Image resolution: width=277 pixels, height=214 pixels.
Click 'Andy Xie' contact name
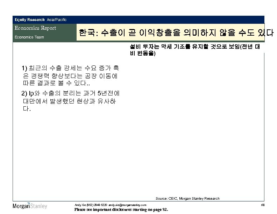[80, 205]
